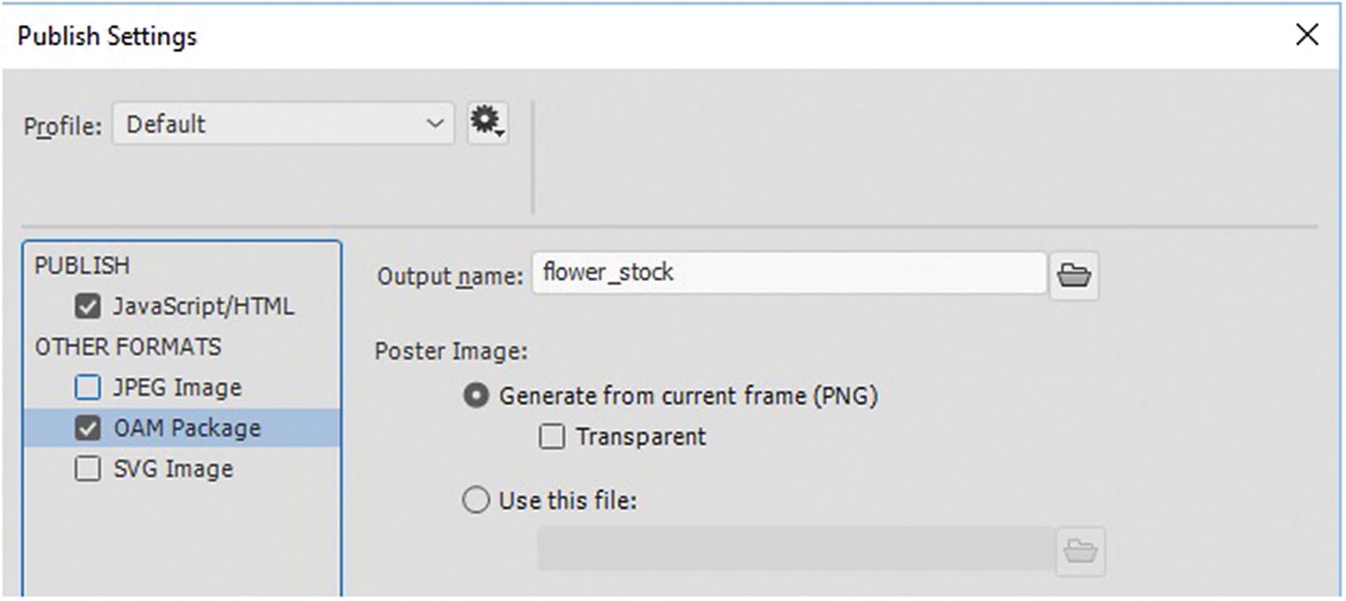Choose the Use this file radio option

click(x=476, y=500)
